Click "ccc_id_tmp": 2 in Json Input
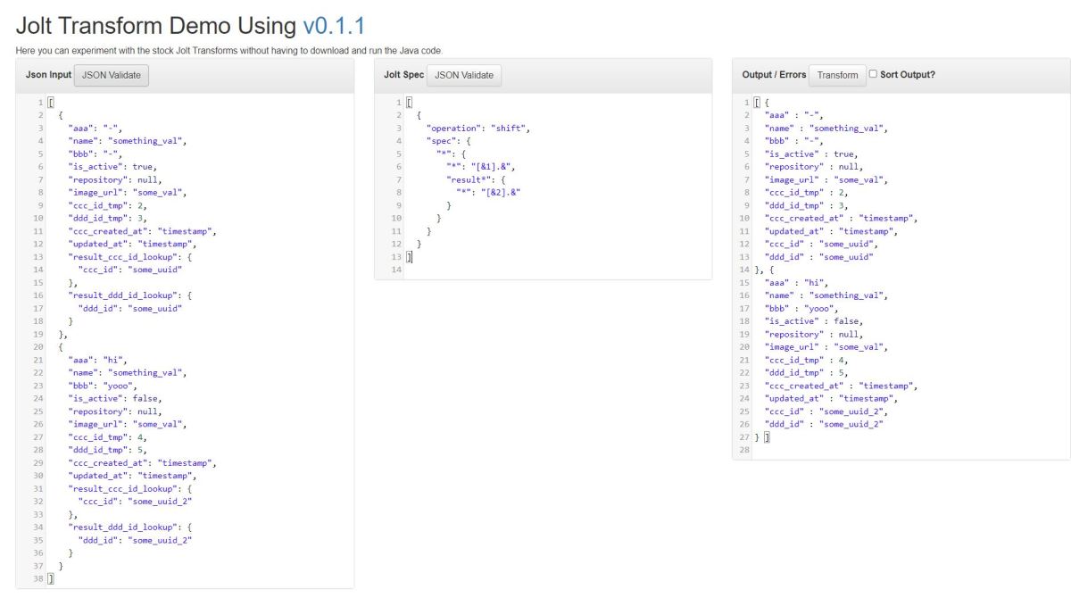 [x=108, y=204]
